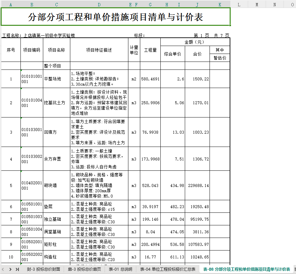
Task: Go to the previous sheet tab arrow
Action: [3, 269]
